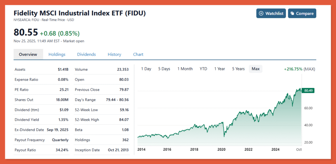This screenshot has width=336, height=164.
Task: Click the Expense Ratio value 0.08%
Action: click(x=63, y=80)
